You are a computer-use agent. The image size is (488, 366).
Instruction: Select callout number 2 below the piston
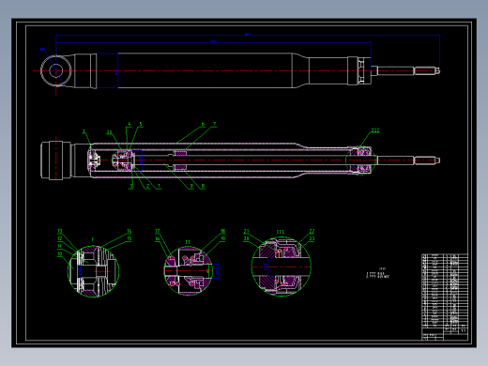tap(147, 187)
